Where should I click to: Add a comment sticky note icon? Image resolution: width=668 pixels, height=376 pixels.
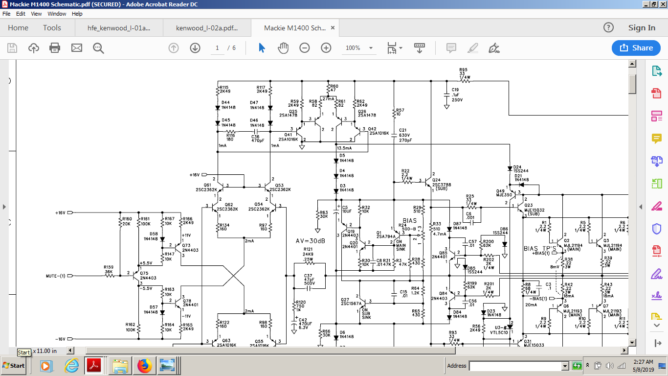[x=451, y=48]
